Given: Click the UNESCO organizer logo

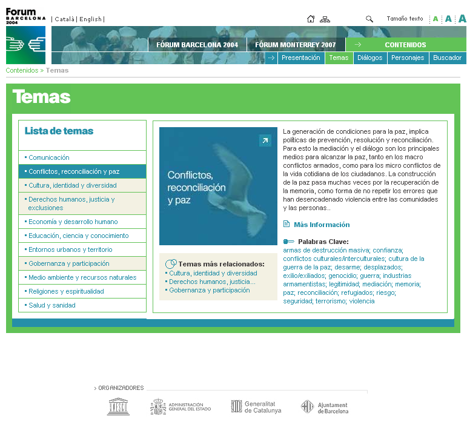Looking at the screenshot, I should click(118, 406).
